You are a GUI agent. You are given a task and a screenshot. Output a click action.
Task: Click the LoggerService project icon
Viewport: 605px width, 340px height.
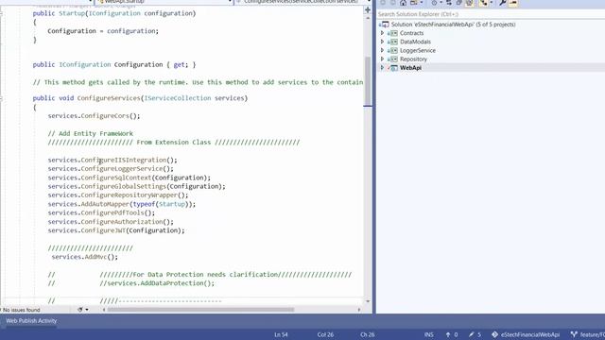(393, 50)
